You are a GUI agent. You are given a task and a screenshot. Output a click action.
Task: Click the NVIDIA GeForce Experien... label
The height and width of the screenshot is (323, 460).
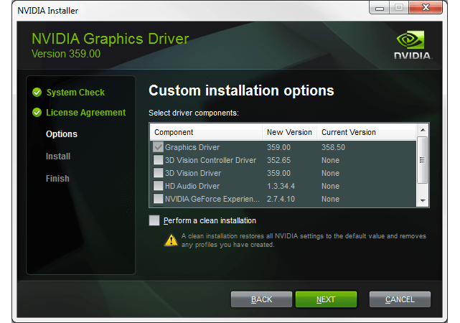212,199
